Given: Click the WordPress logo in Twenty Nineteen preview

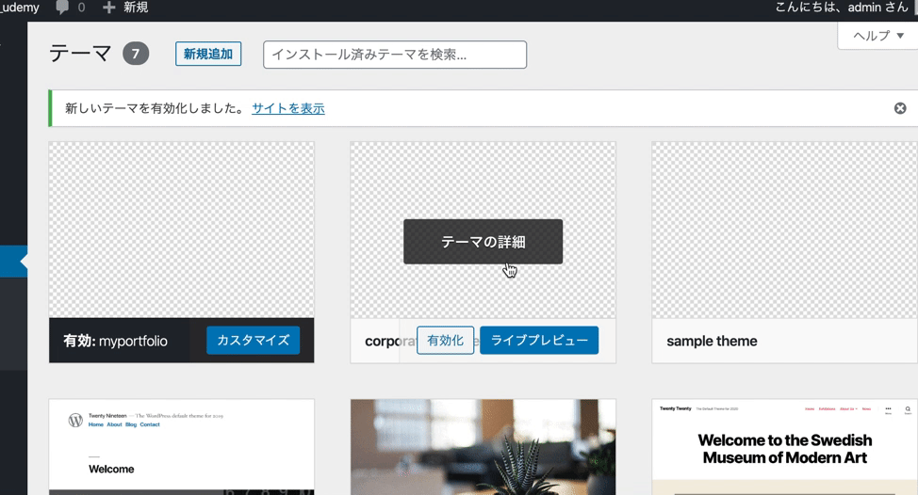Looking at the screenshot, I should coord(75,421).
